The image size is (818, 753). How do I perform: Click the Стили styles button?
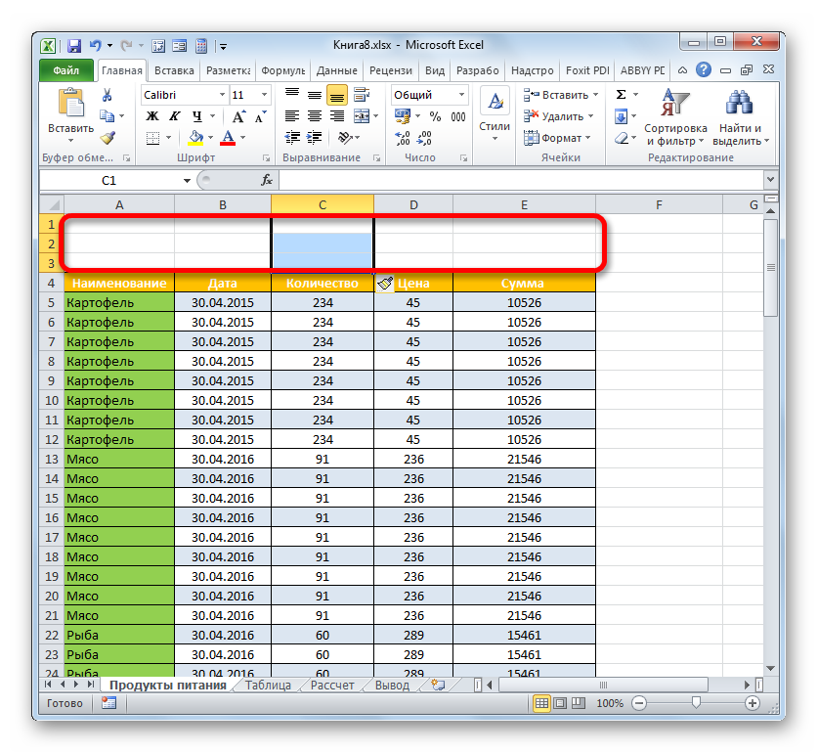495,115
